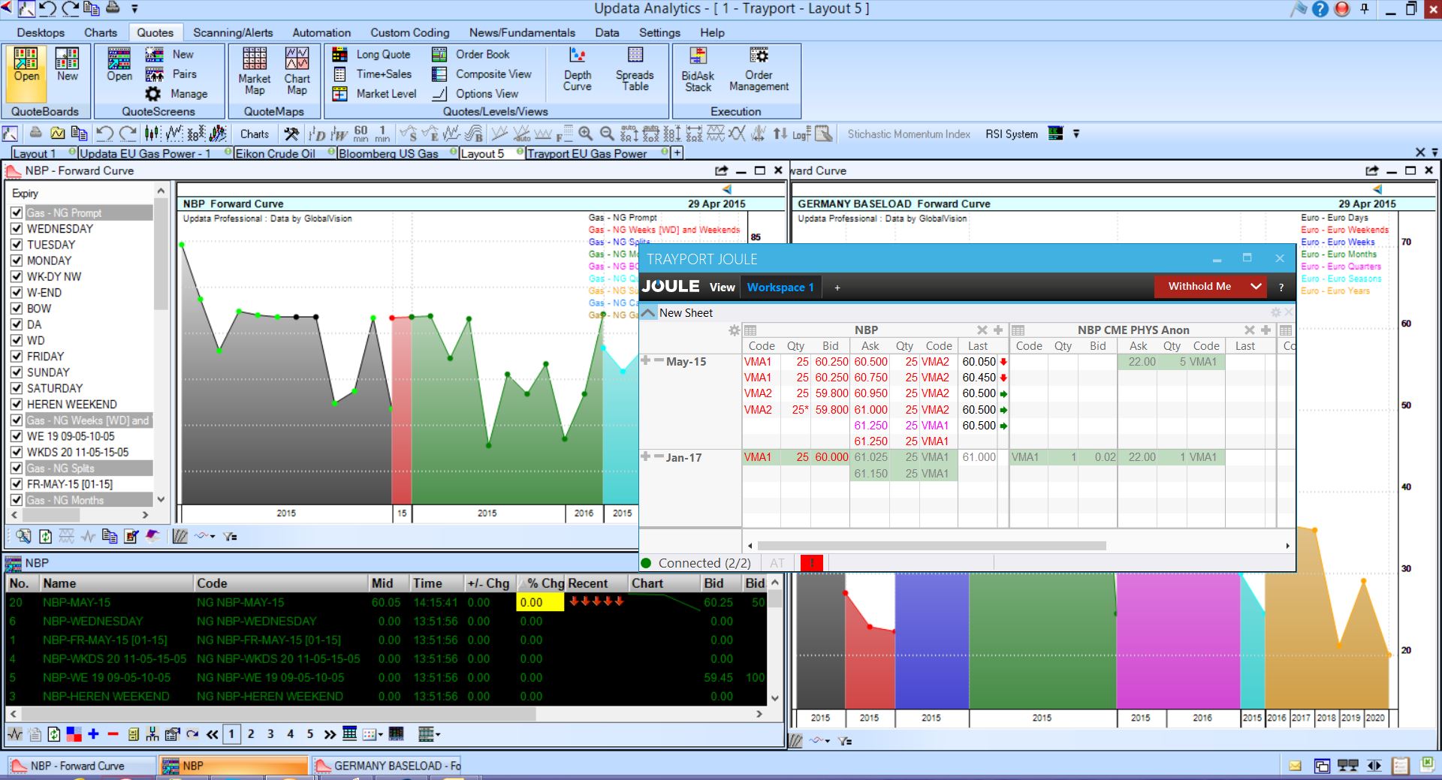Toggle the Gas - NG Prompt group checkbox
1442x780 pixels.
point(17,212)
